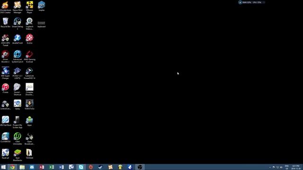Open Nexus Mod Manager taskbar icon
Screen dimensions: 303x170
(x=110, y=167)
